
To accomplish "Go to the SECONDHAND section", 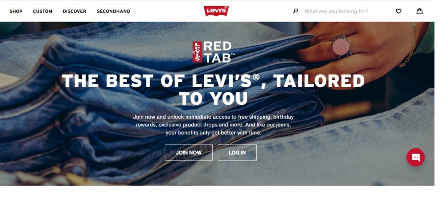I will tap(114, 11).
